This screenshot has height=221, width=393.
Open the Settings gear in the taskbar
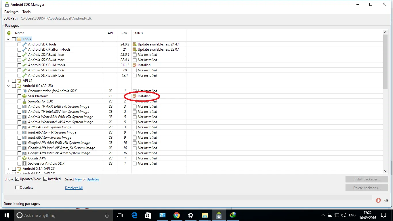coord(190,215)
